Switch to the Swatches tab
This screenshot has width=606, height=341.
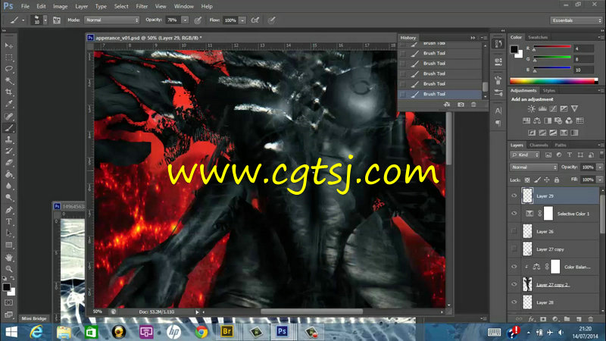[x=538, y=37]
